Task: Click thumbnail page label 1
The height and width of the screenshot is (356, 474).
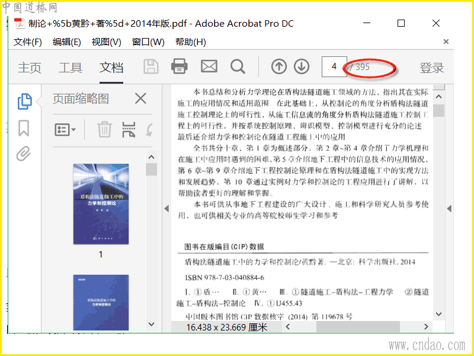Action: [101, 255]
